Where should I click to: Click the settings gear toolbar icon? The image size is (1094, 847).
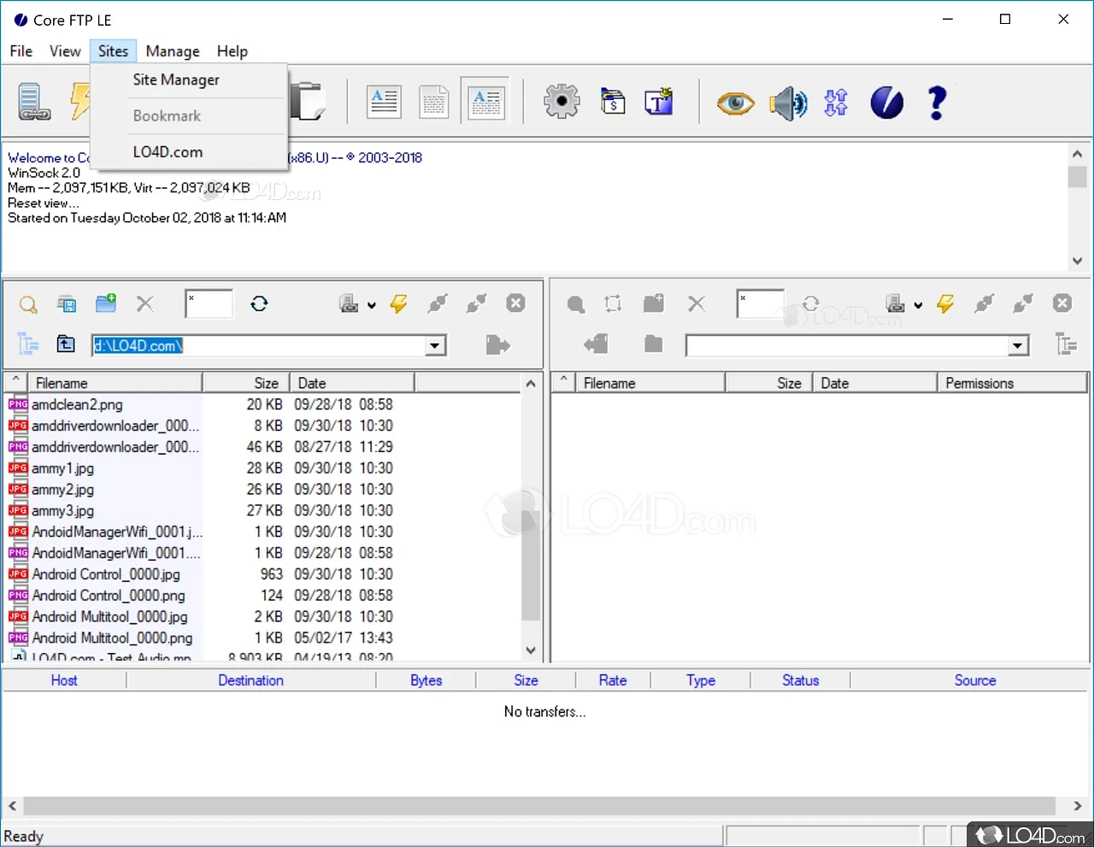point(562,102)
